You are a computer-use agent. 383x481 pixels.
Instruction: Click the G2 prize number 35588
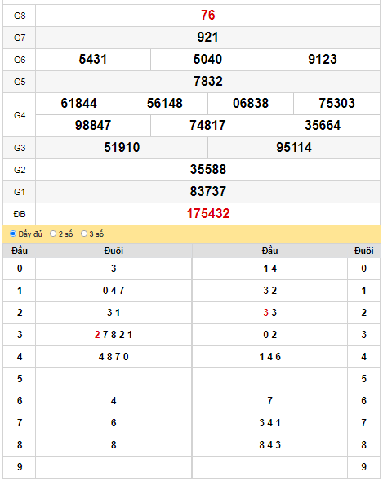208,170
